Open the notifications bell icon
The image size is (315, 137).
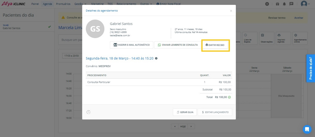click(284, 4)
